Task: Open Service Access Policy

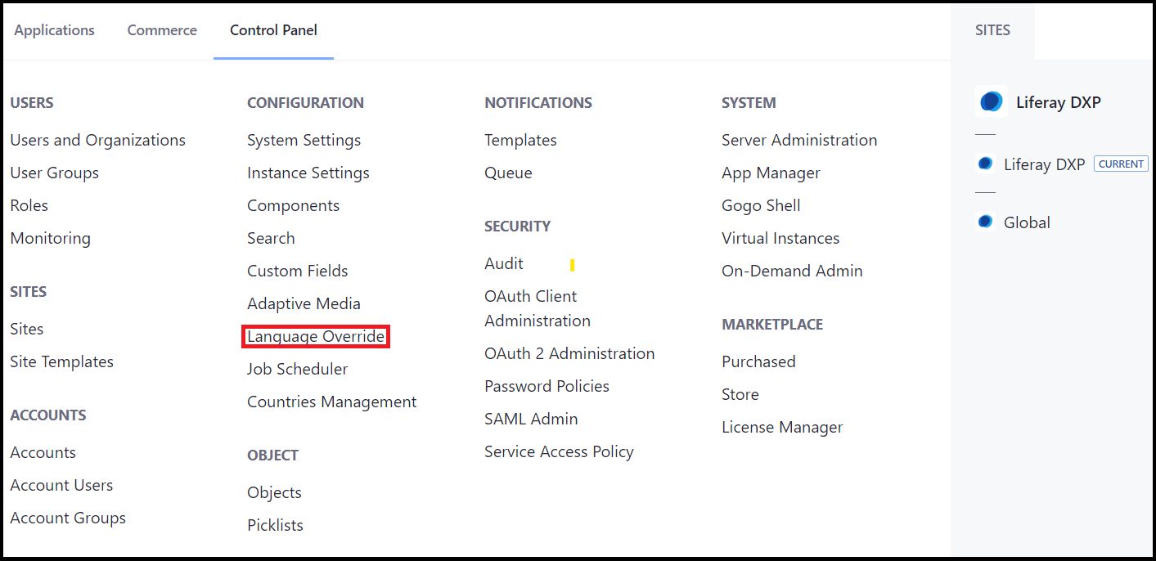Action: coord(559,451)
